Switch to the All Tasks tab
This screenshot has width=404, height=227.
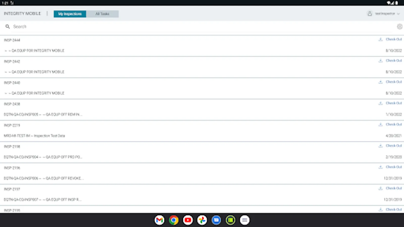(x=103, y=14)
